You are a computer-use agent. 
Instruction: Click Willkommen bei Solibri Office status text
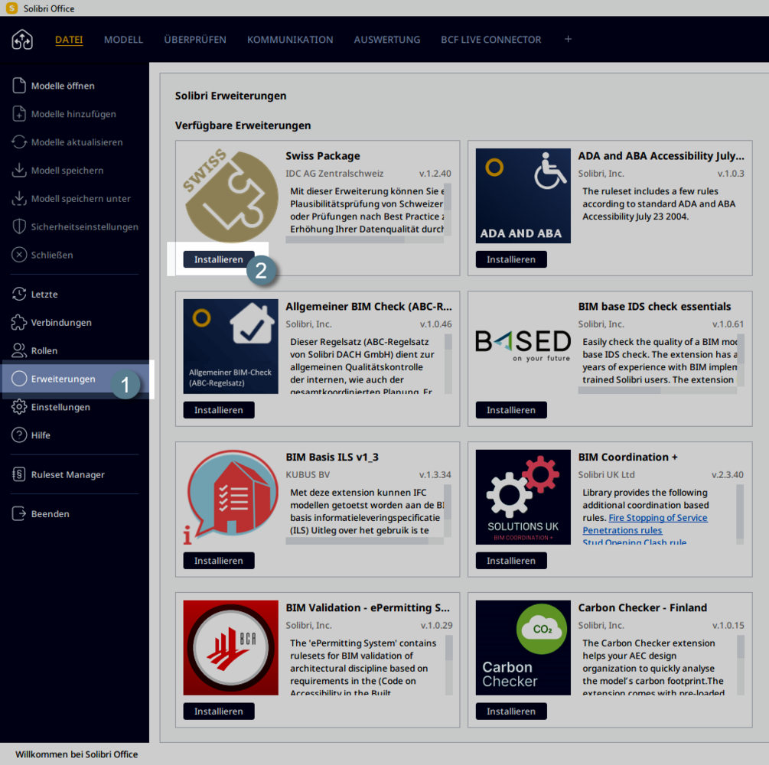[77, 754]
